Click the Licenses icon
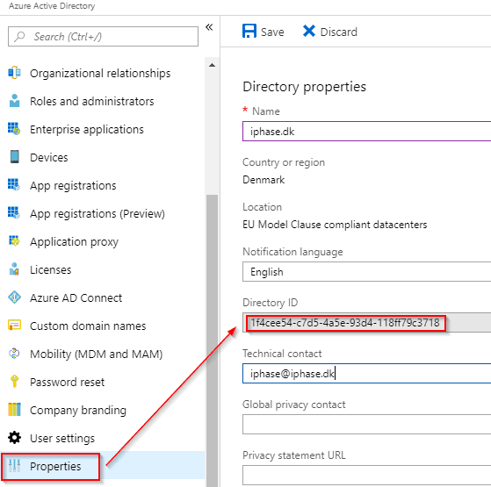491x487 pixels. point(14,269)
